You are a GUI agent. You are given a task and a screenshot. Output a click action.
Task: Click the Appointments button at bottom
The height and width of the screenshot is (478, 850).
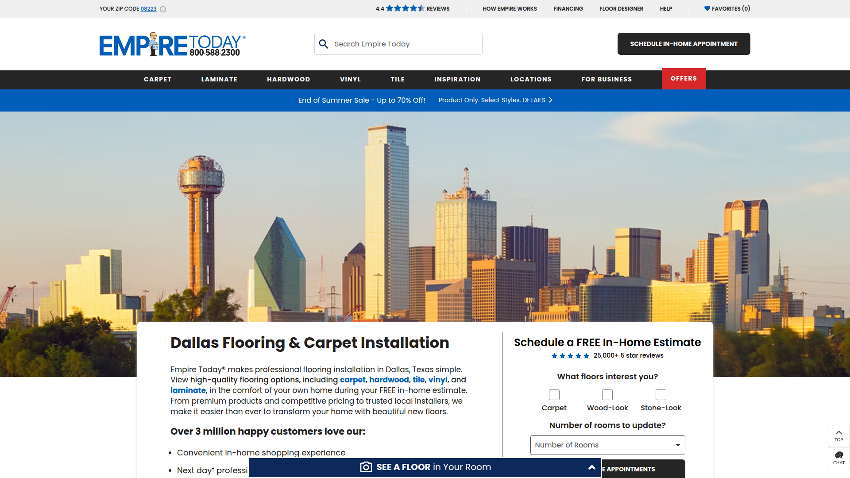pyautogui.click(x=643, y=469)
